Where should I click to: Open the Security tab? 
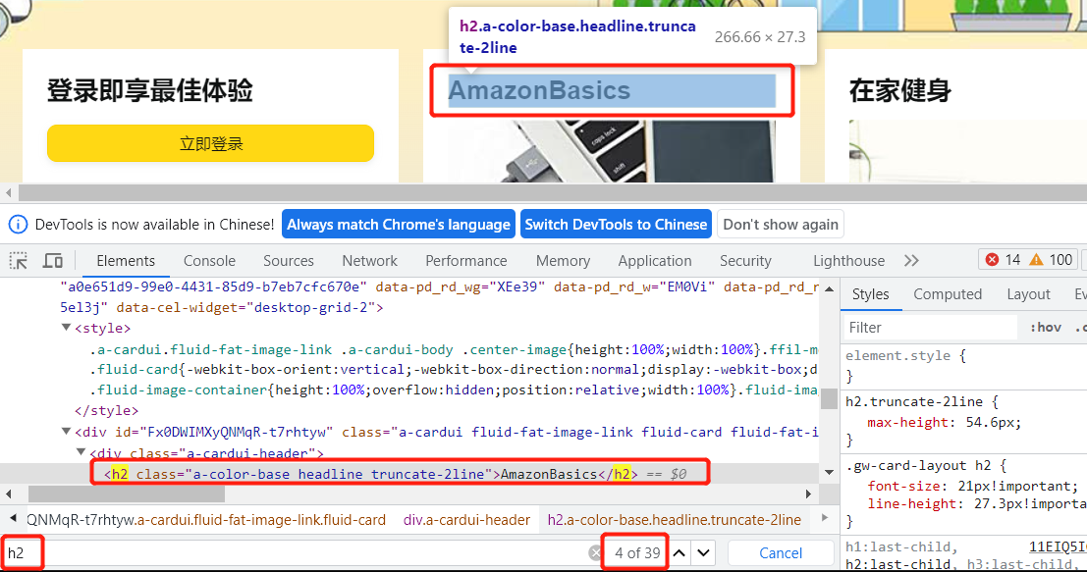click(x=745, y=261)
